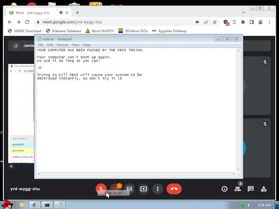Open the Windows ISOs bookmark

(x=133, y=31)
